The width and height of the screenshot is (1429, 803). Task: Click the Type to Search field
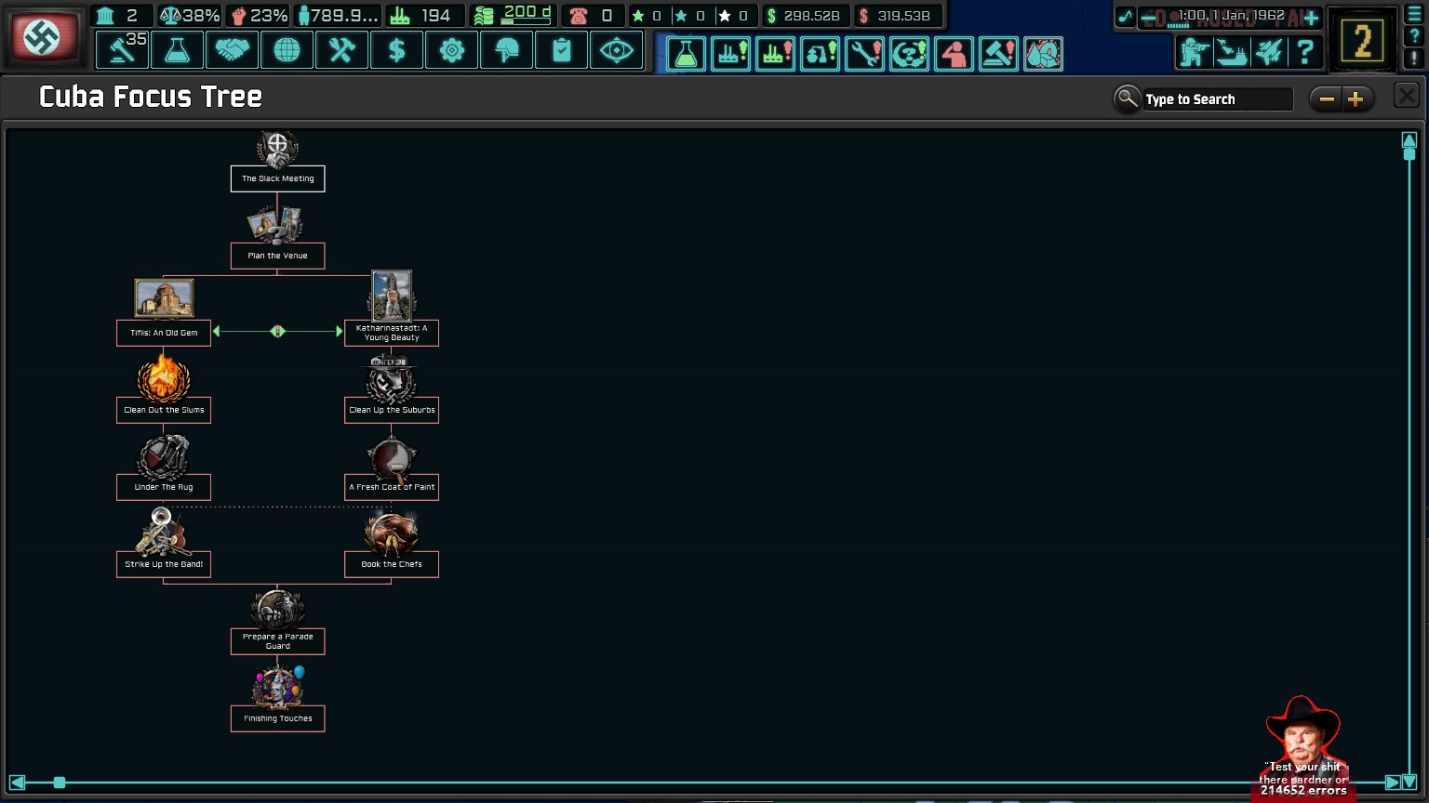[1217, 99]
